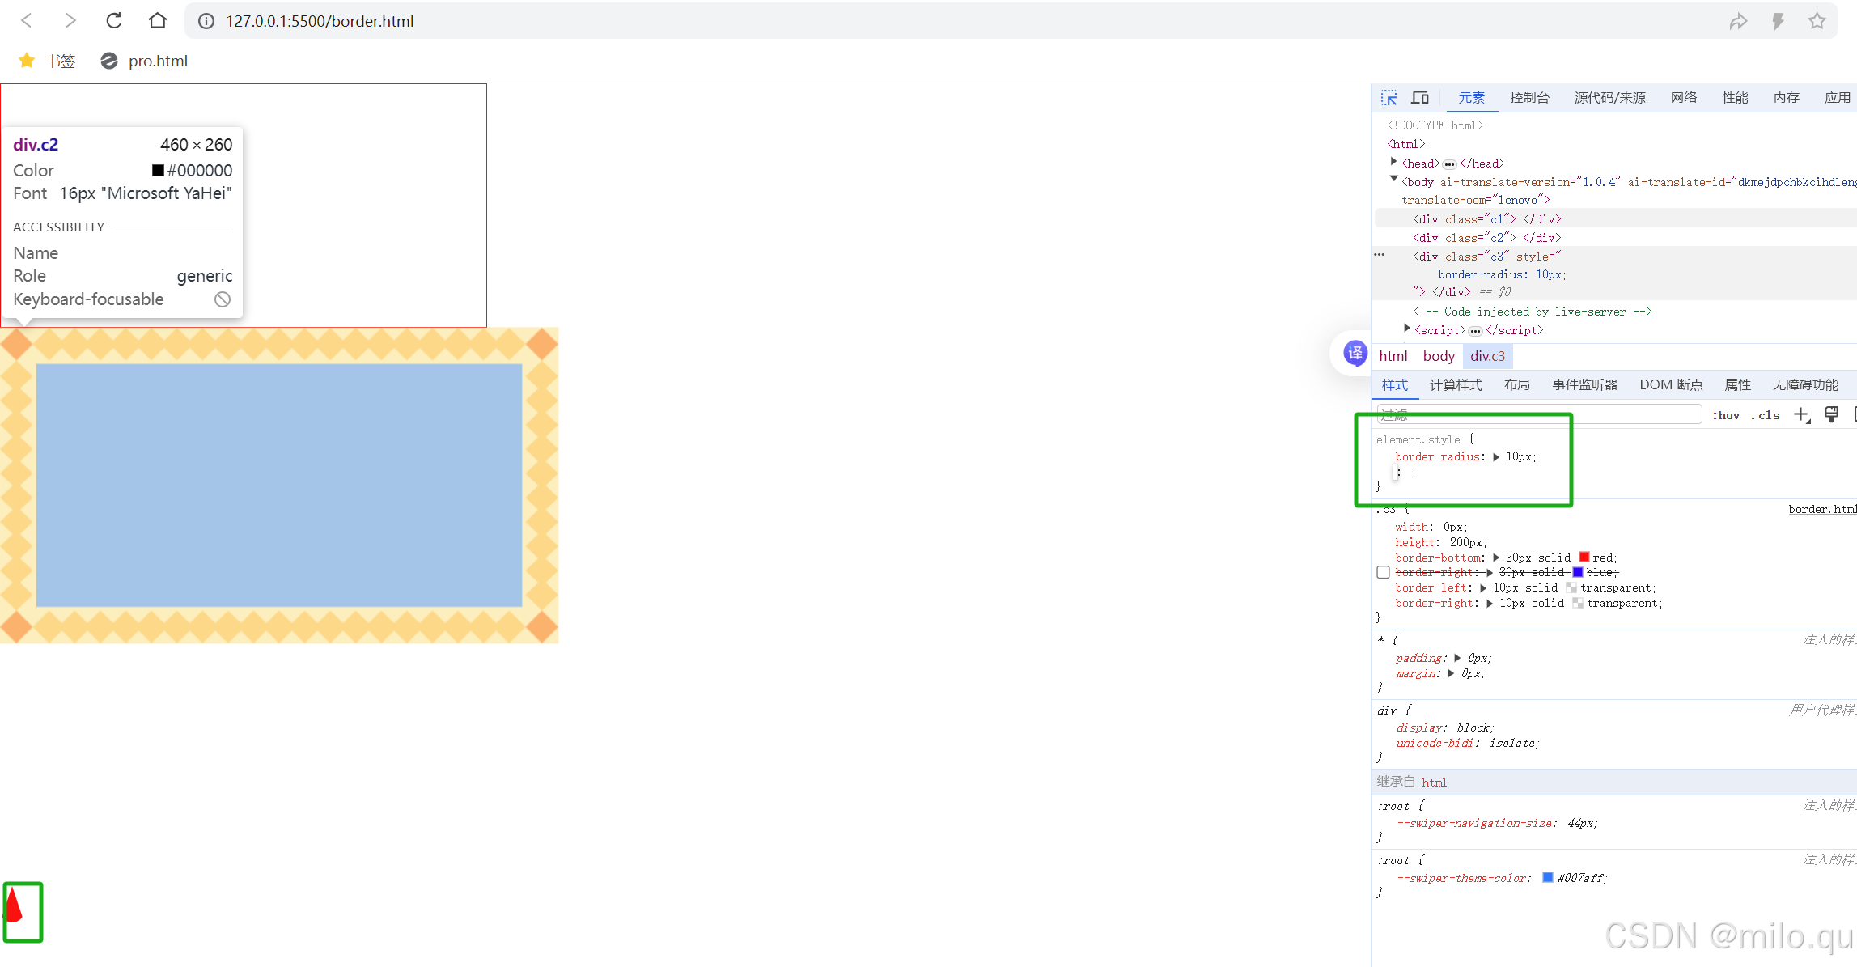Collapse the body element node
This screenshot has height=967, width=1857.
(1393, 180)
